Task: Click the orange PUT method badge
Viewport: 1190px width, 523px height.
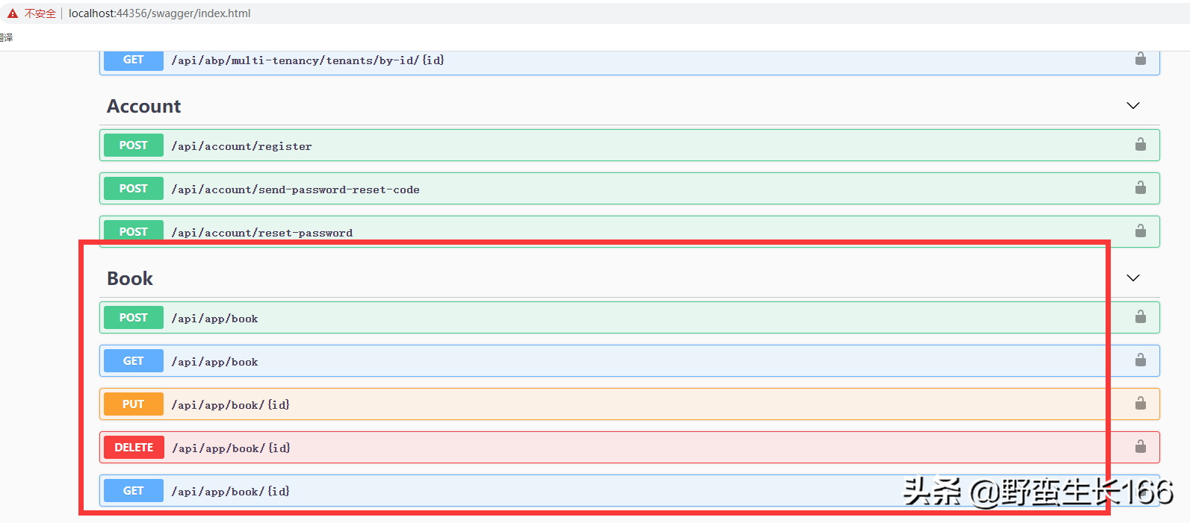Action: tap(133, 404)
